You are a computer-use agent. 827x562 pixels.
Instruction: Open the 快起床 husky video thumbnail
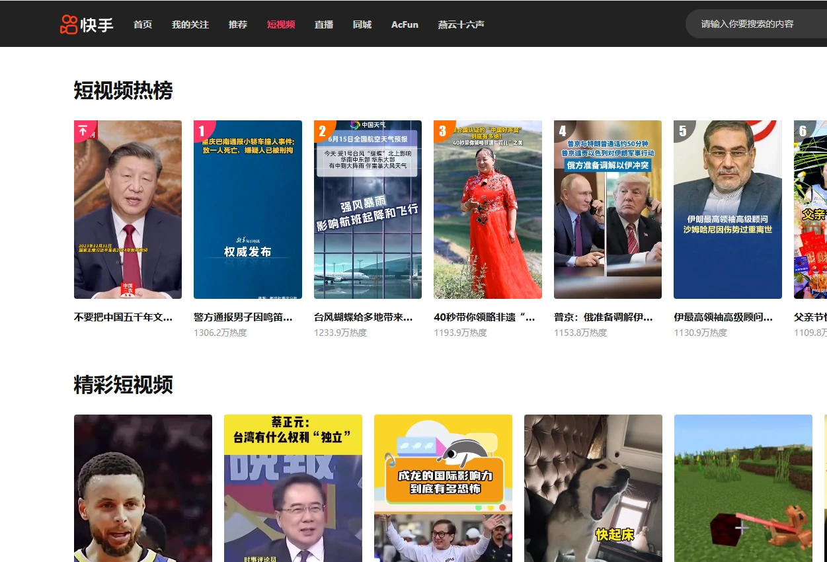click(x=593, y=488)
